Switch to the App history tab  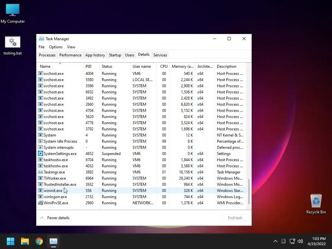pos(95,55)
